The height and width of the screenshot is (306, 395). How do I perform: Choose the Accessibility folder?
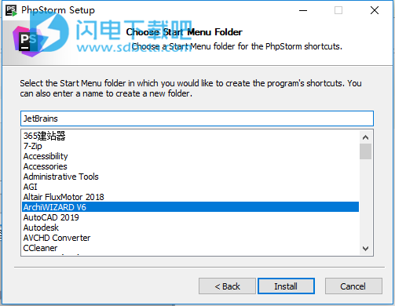(x=190, y=156)
